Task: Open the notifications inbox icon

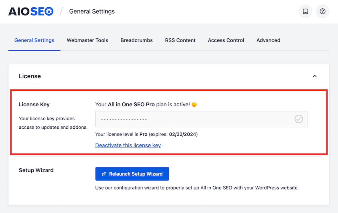Action: click(306, 12)
